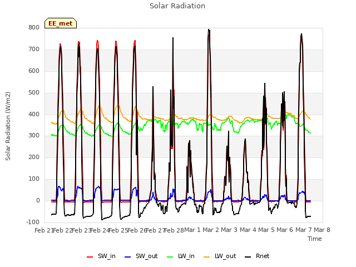356x267 pixels.
Task: Toggle the SW_out legend entry
Action: coord(141,256)
